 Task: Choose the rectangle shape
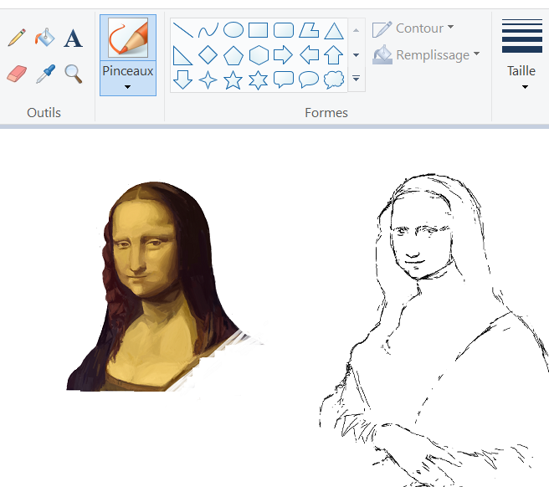[259, 30]
